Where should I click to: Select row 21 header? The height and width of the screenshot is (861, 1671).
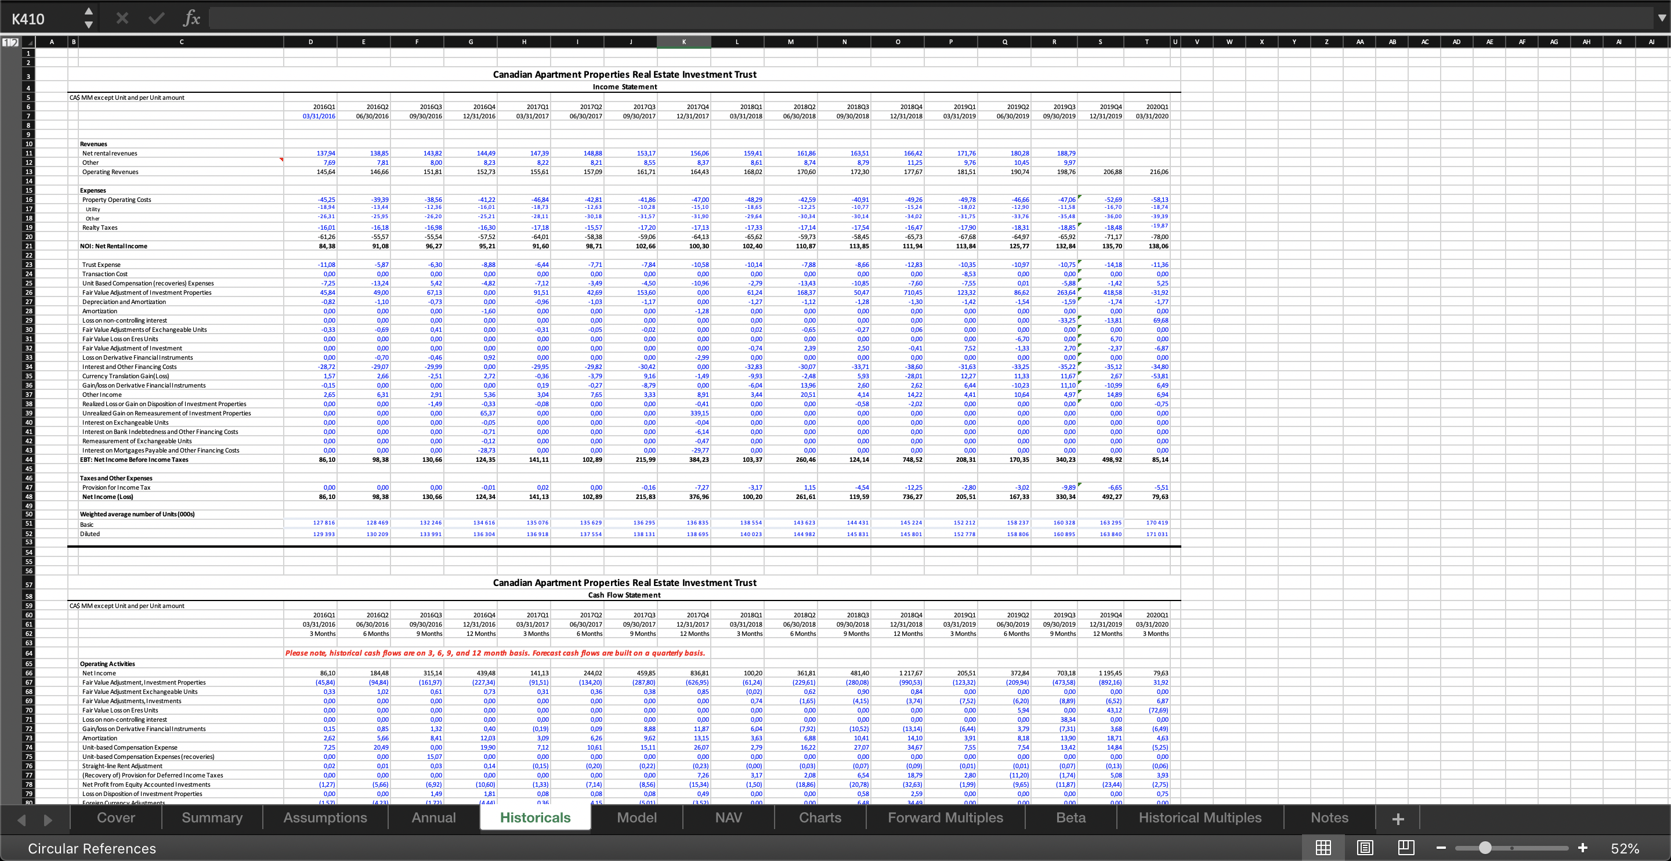tap(28, 246)
